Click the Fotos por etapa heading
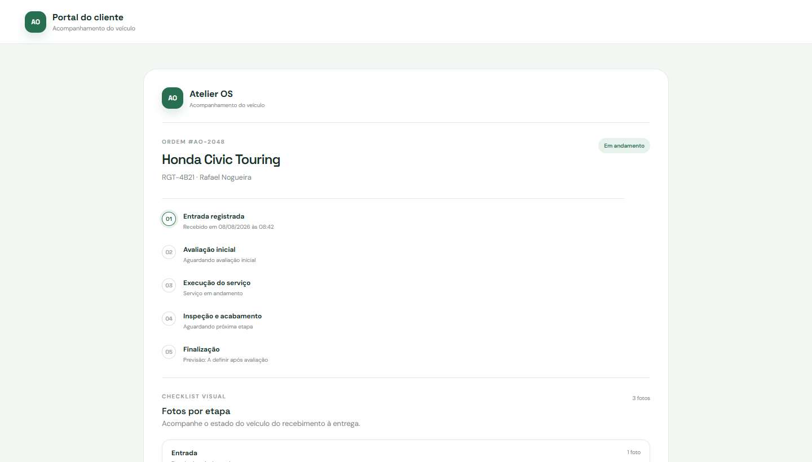This screenshot has height=462, width=812. [196, 411]
